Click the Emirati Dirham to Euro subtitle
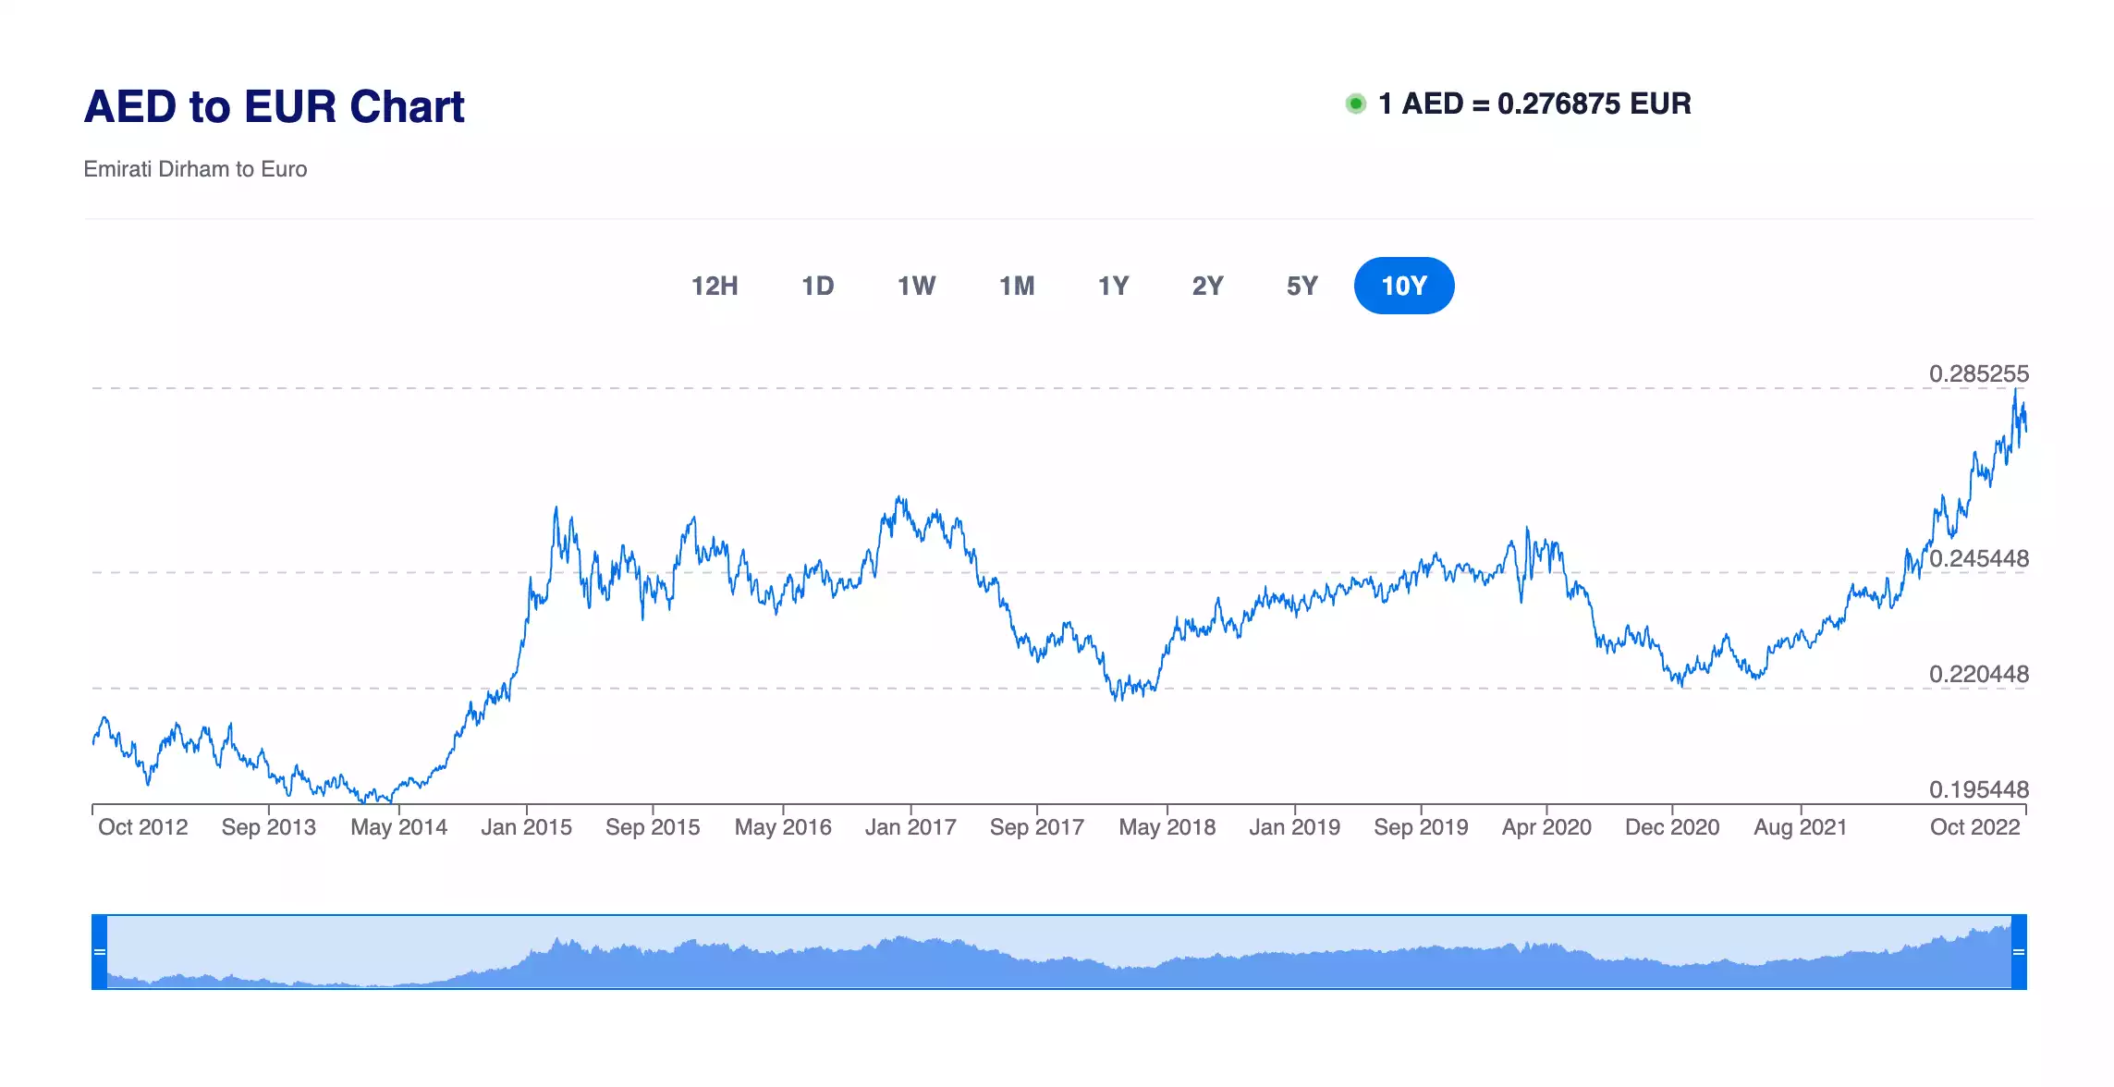Image resolution: width=2114 pixels, height=1087 pixels. click(195, 168)
